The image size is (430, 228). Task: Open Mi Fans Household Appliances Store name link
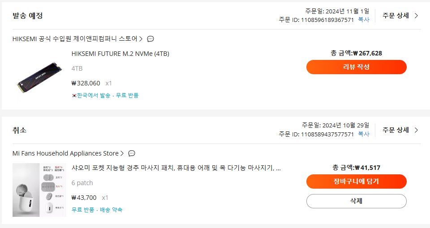coord(65,153)
